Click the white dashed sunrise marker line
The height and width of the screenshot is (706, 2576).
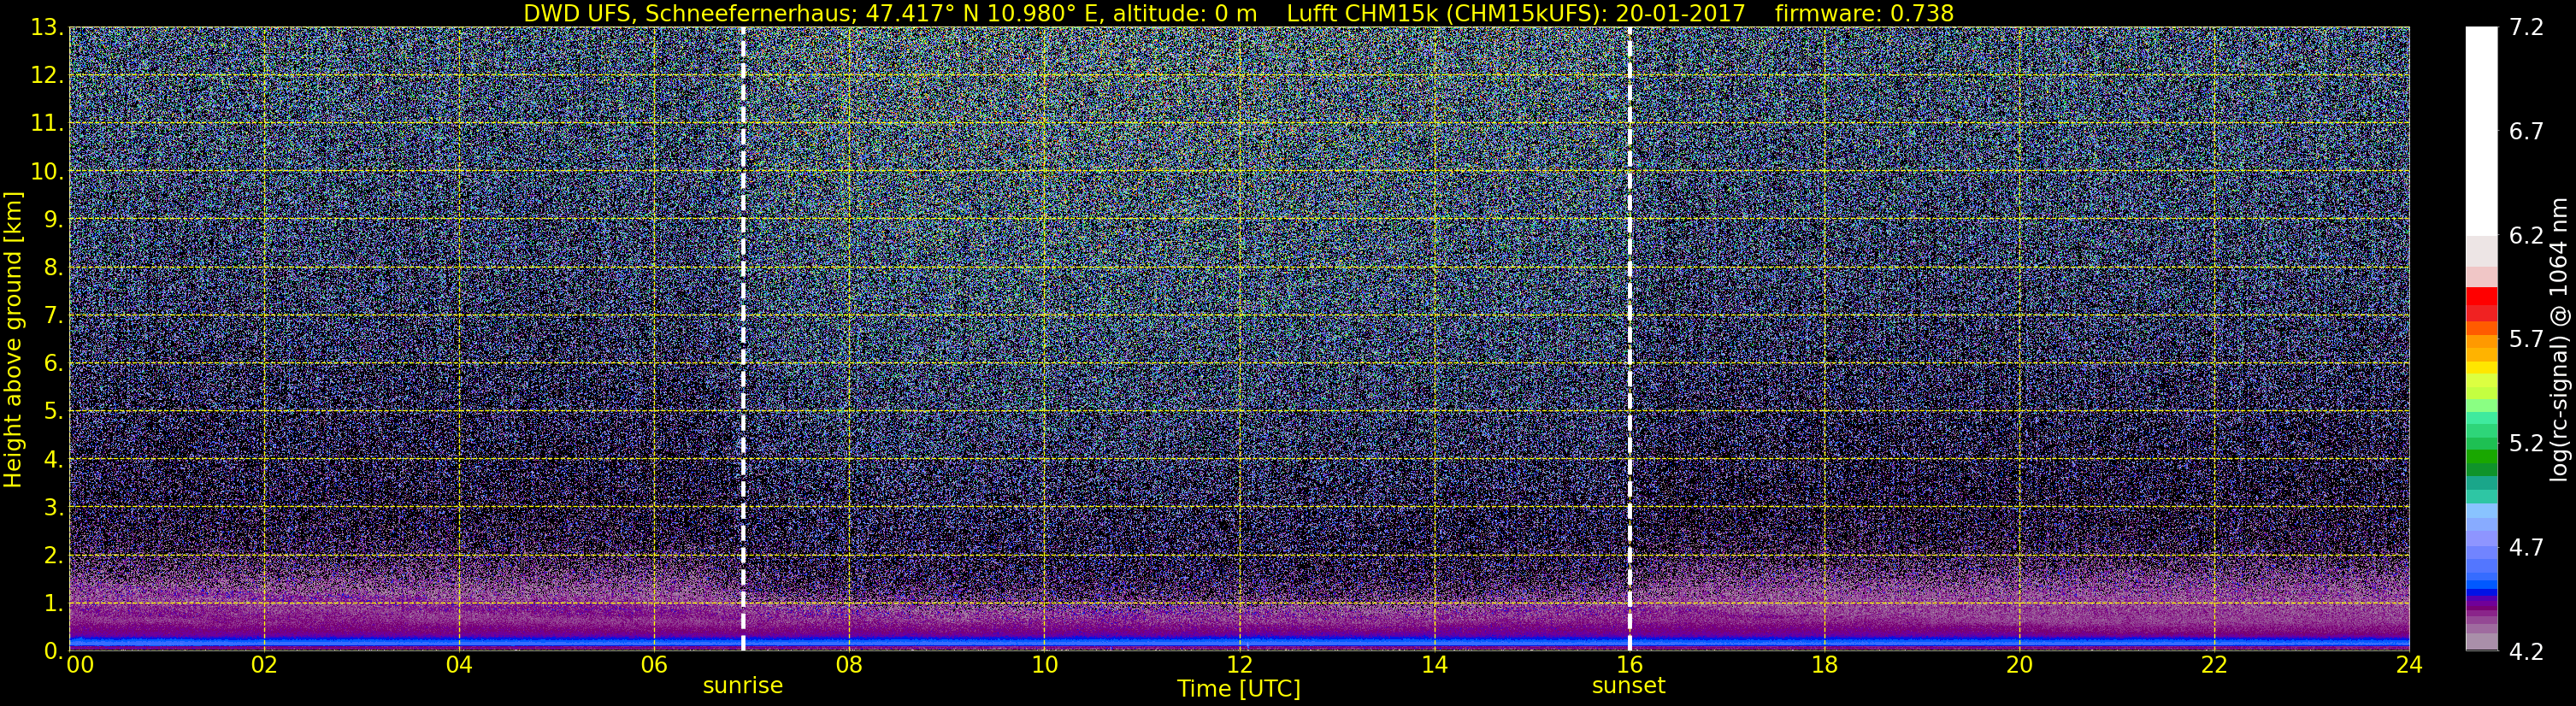743,339
